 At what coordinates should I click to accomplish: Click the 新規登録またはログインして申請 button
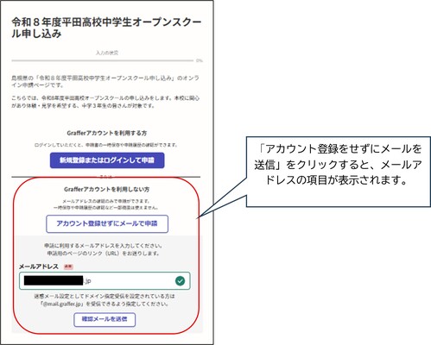click(x=107, y=160)
